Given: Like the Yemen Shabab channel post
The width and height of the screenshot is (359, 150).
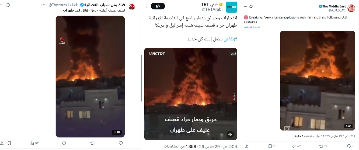Looking at the screenshot, I should [x=64, y=143].
